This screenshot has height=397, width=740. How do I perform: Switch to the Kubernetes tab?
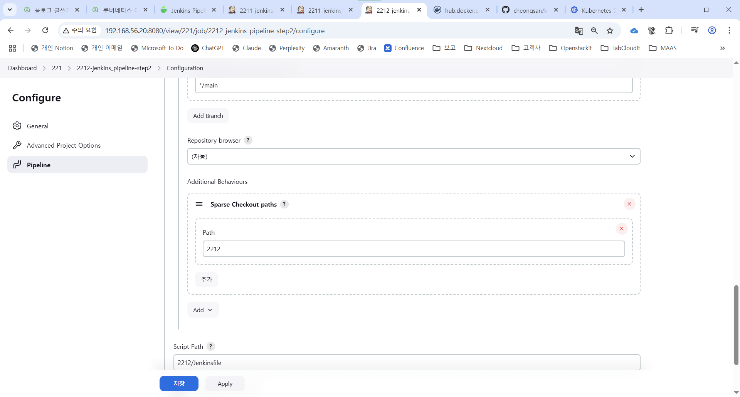[598, 10]
